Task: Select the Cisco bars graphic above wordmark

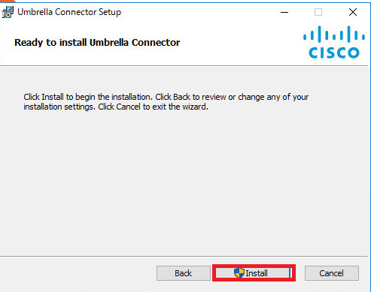Action: click(x=334, y=34)
